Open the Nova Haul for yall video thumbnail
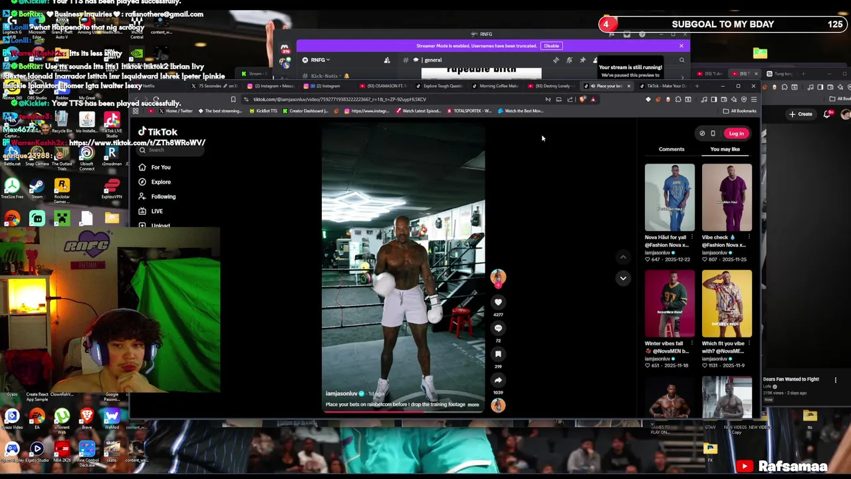 point(669,198)
